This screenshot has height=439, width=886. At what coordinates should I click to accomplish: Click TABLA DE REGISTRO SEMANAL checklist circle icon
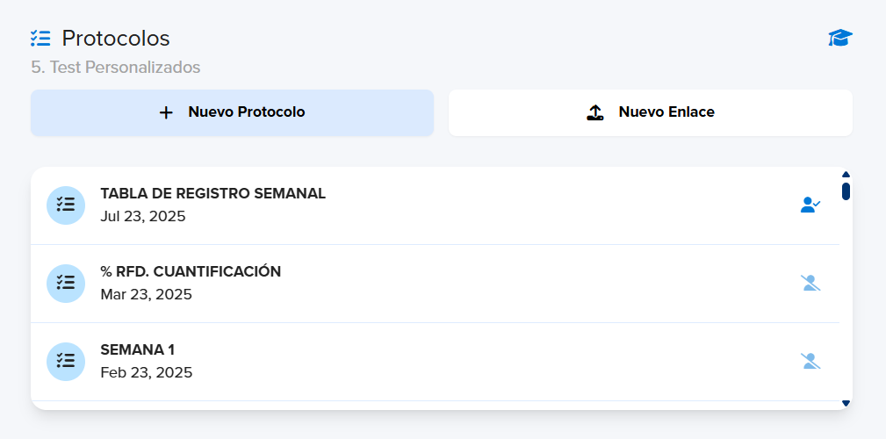coord(66,205)
